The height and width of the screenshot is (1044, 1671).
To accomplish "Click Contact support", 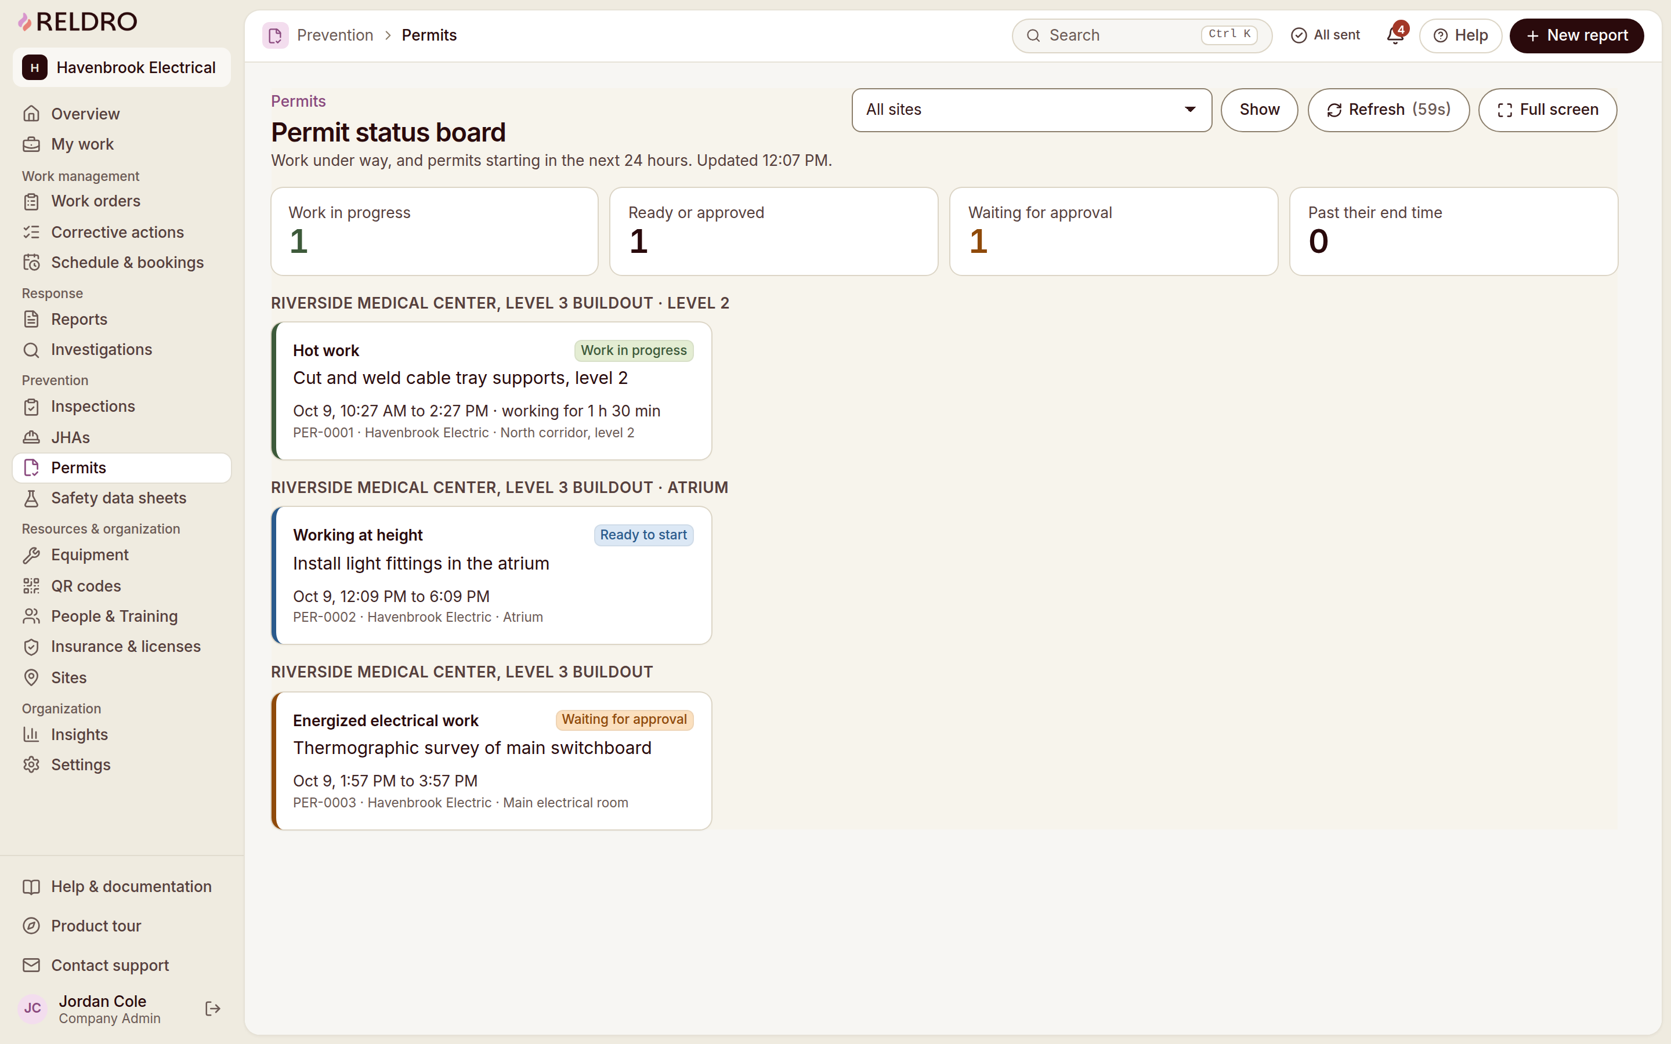I will pos(121,965).
